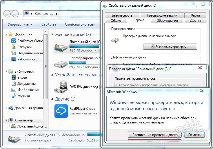Click the Видео film icon

(14, 77)
